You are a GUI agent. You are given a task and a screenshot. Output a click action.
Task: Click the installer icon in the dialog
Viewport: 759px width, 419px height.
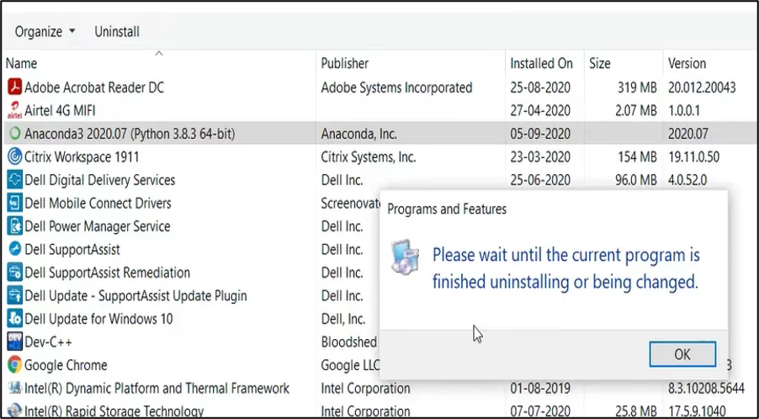(x=405, y=257)
